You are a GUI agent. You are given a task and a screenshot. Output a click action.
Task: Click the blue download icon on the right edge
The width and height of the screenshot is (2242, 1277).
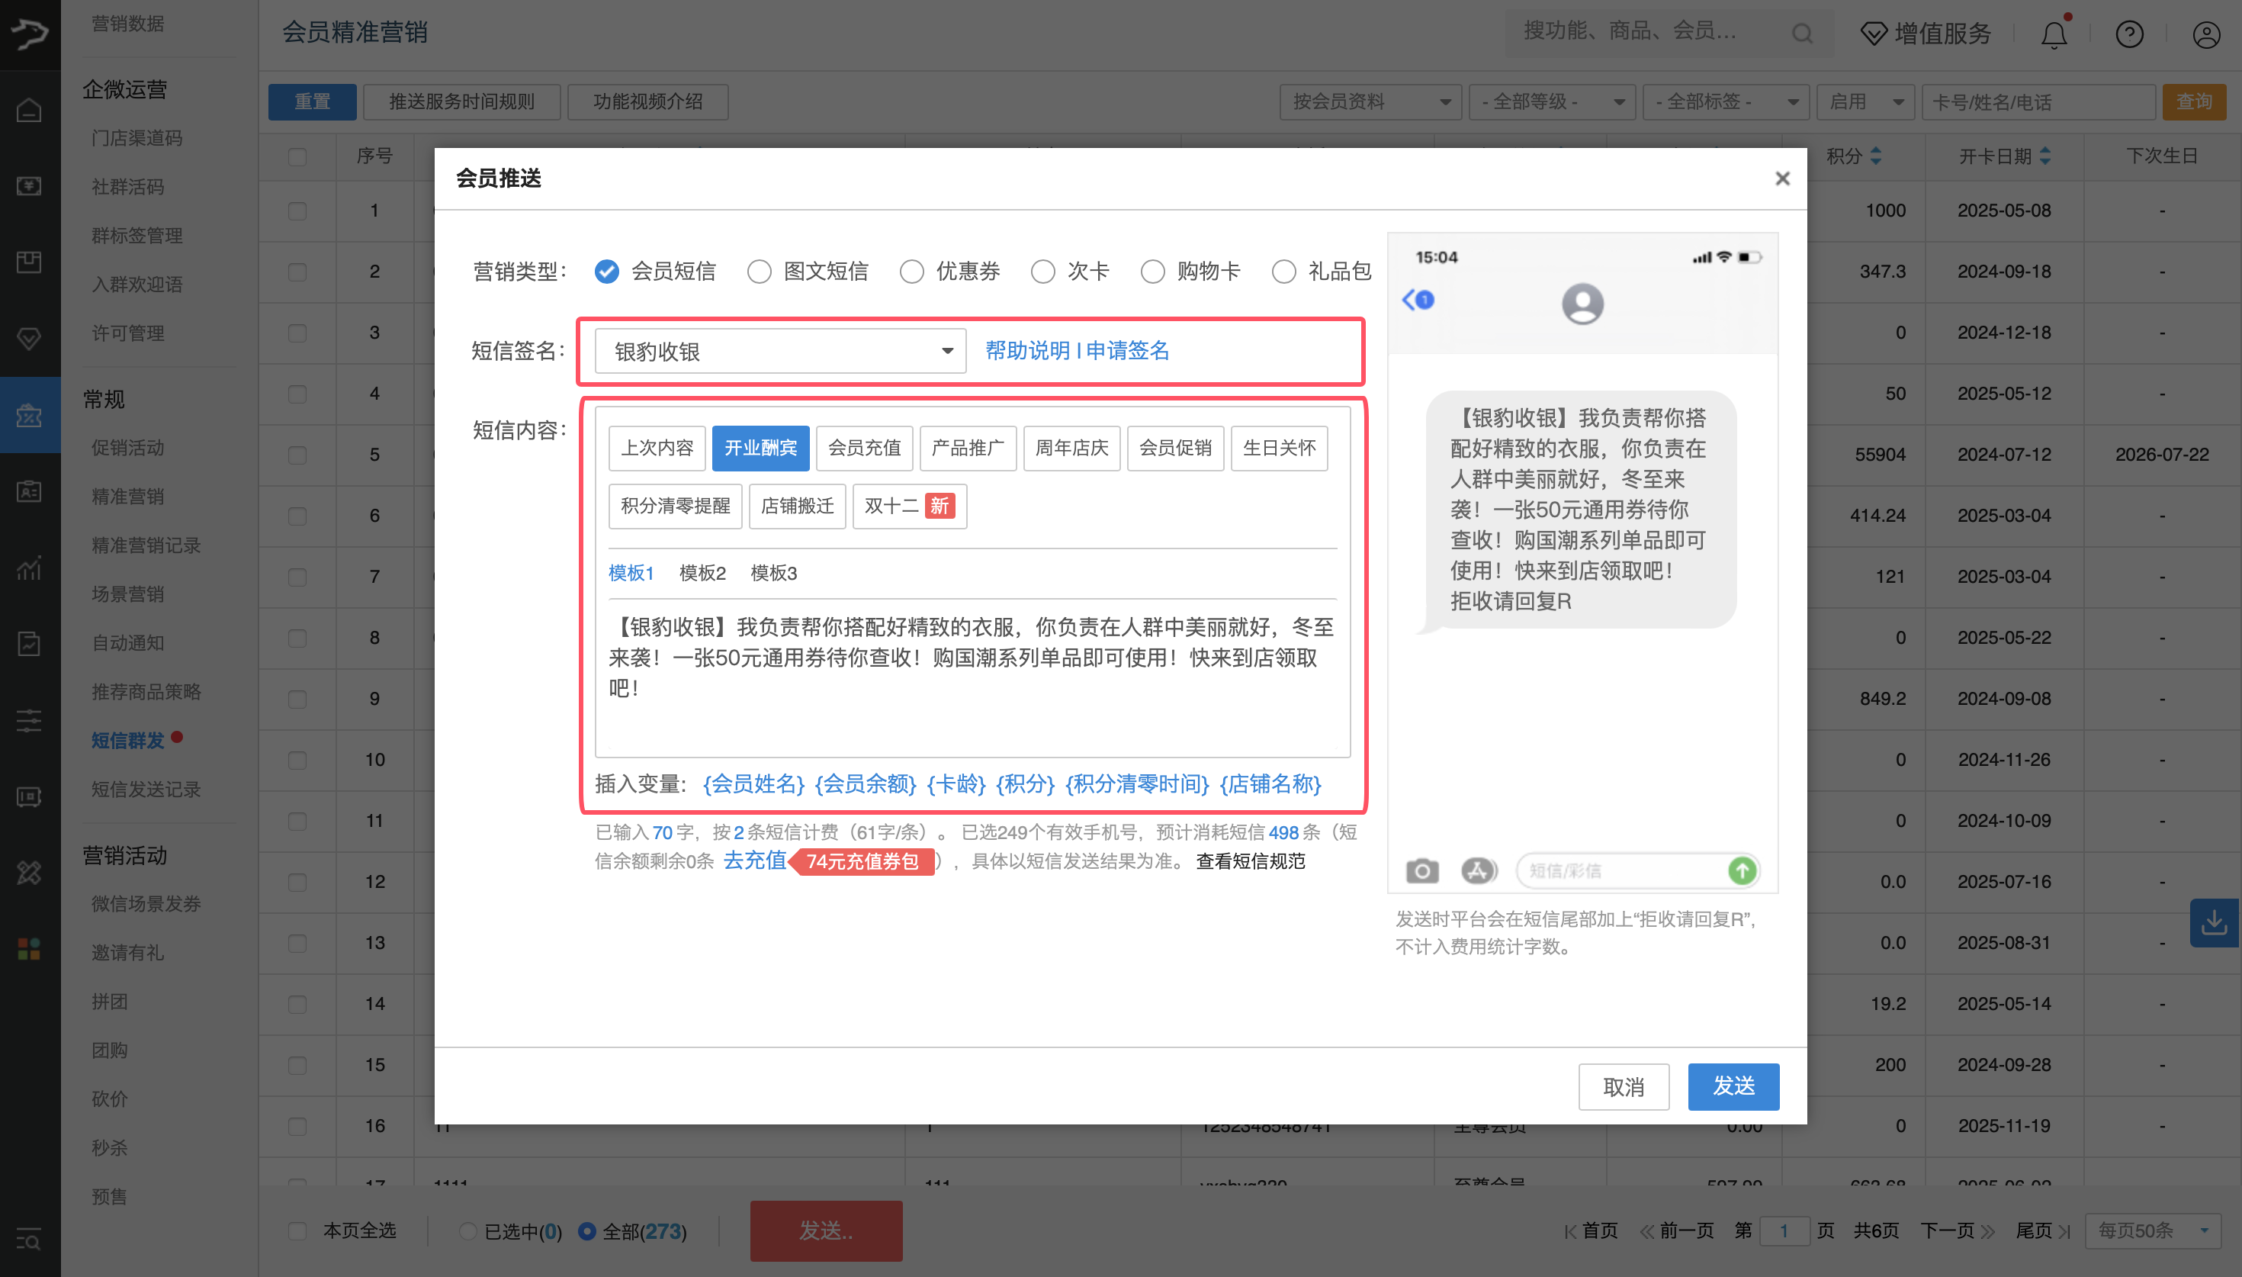(x=2215, y=923)
